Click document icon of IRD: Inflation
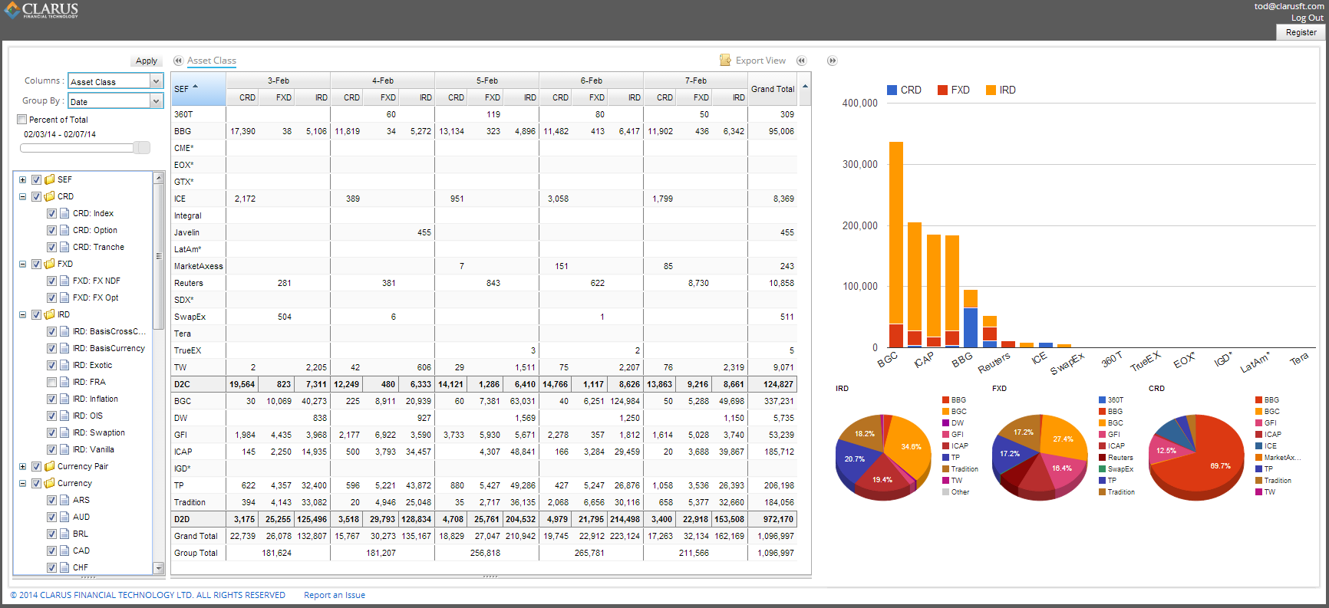The image size is (1329, 608). click(x=65, y=399)
